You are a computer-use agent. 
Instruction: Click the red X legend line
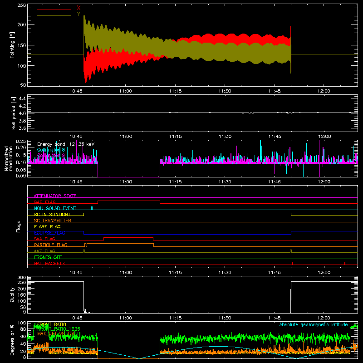[54, 10]
